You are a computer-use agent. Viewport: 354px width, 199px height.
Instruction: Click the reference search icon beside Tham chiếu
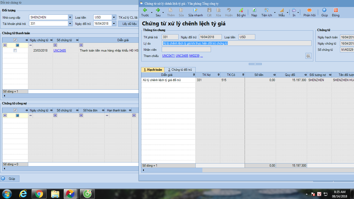[x=308, y=56]
